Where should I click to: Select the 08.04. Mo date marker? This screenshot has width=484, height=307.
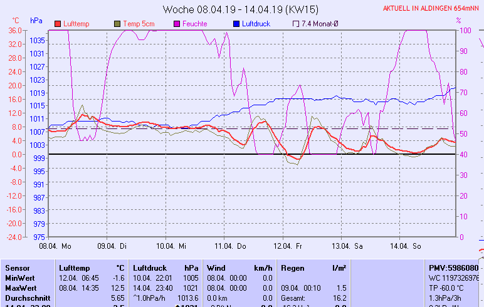tap(55, 246)
